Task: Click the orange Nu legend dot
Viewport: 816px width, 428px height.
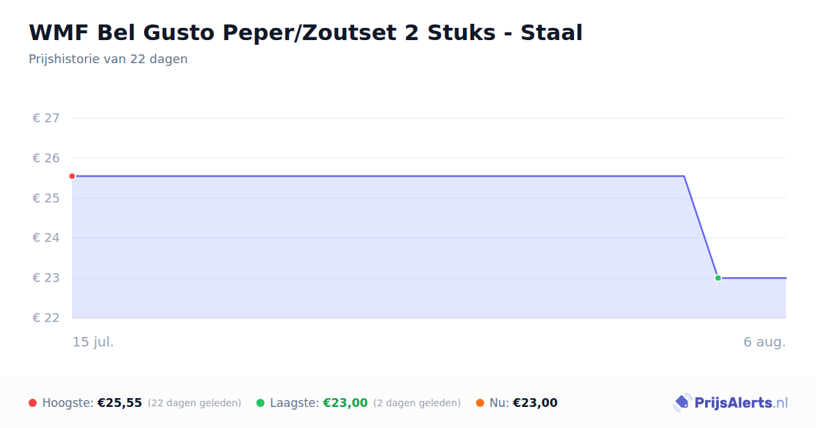Action: click(480, 403)
